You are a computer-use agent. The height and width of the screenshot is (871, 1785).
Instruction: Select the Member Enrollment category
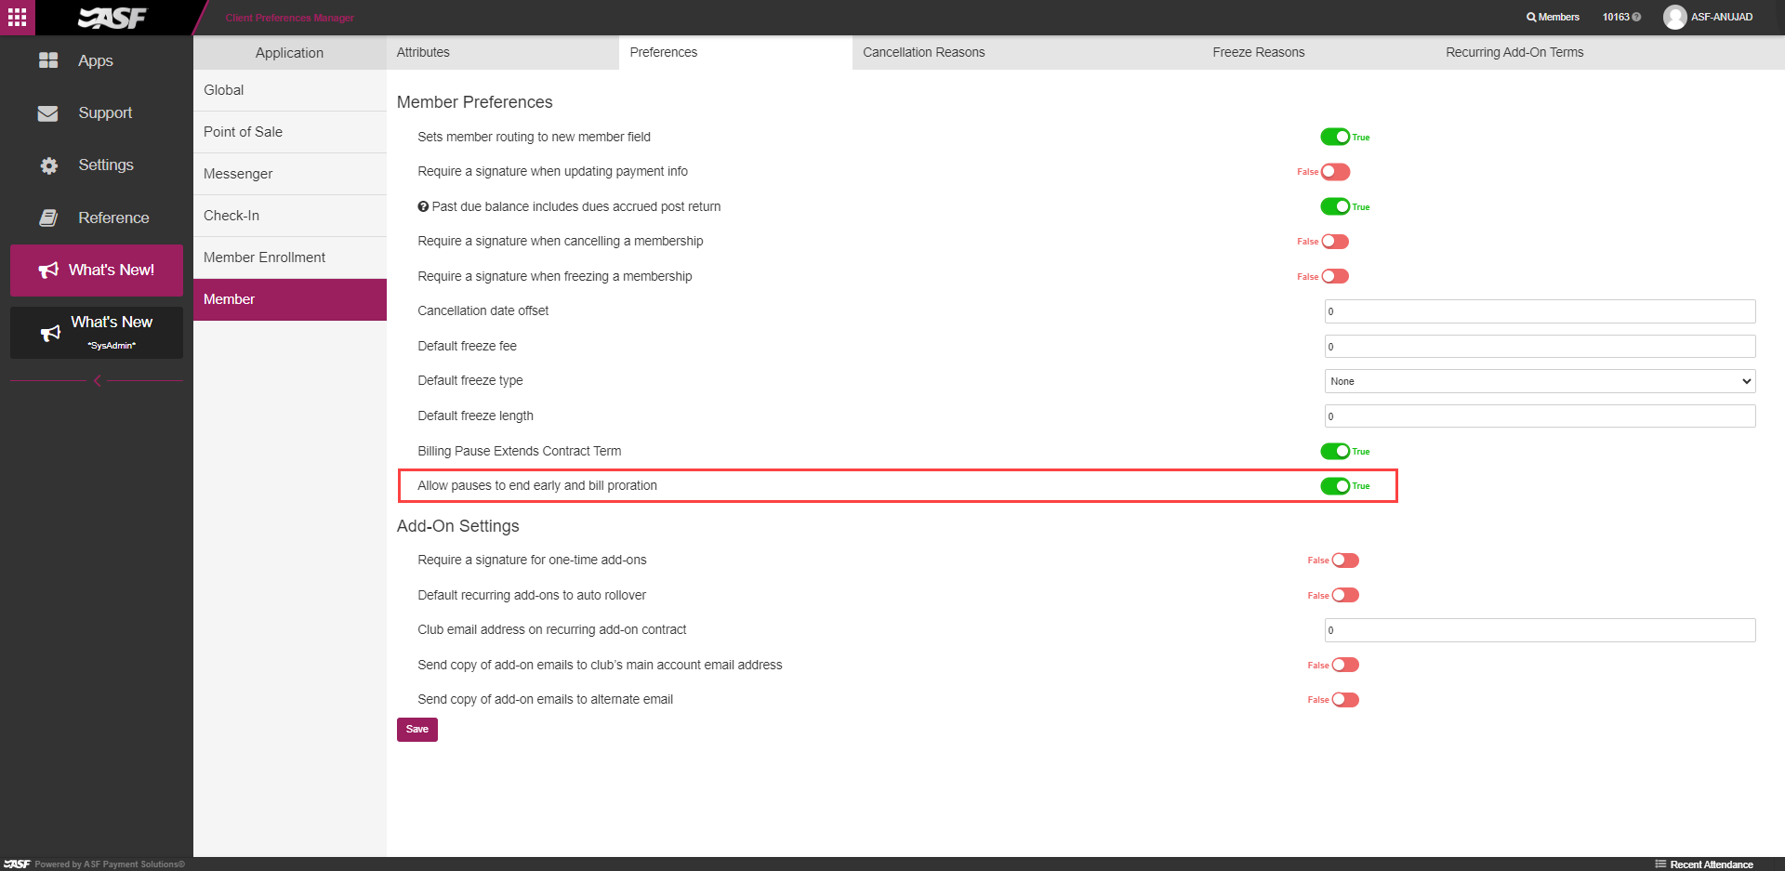(289, 257)
